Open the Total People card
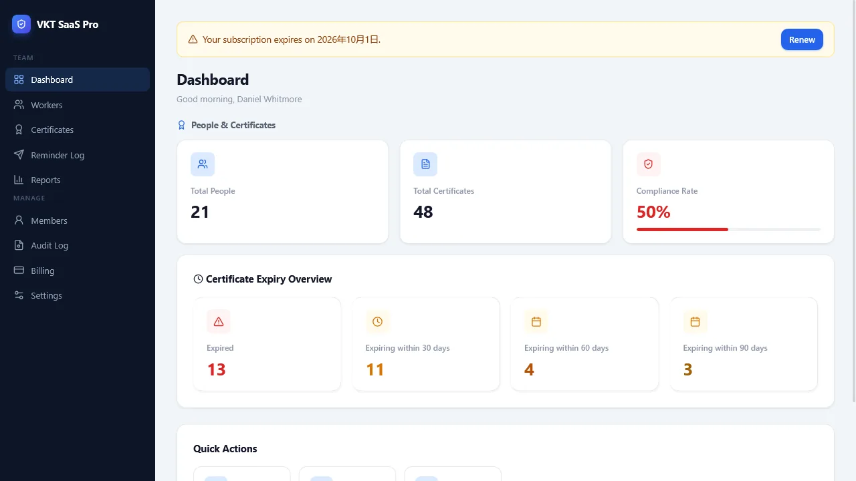Image resolution: width=856 pixels, height=481 pixels. pyautogui.click(x=282, y=192)
